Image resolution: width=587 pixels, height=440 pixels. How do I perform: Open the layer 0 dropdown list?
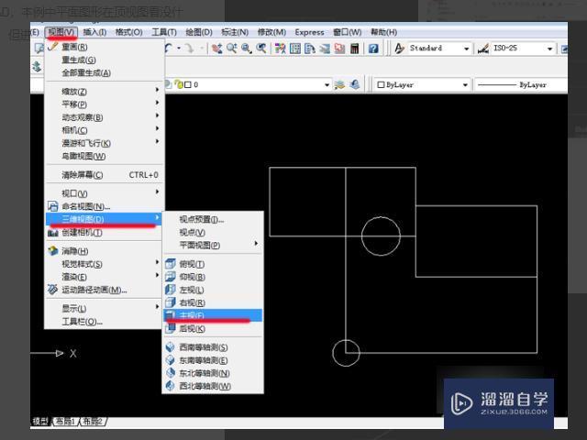click(327, 85)
